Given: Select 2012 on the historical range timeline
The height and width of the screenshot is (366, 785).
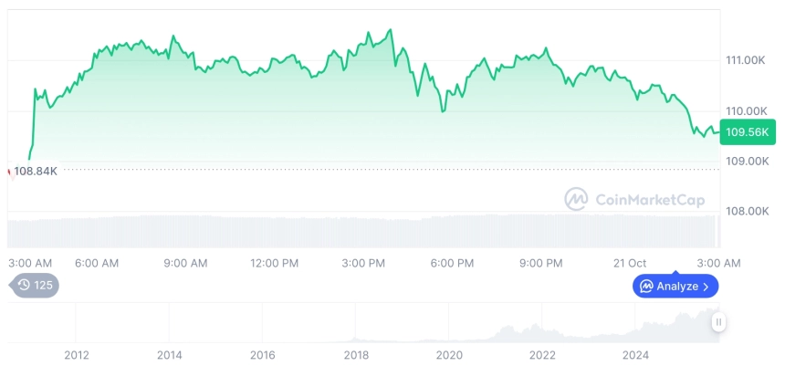Looking at the screenshot, I should 76,354.
